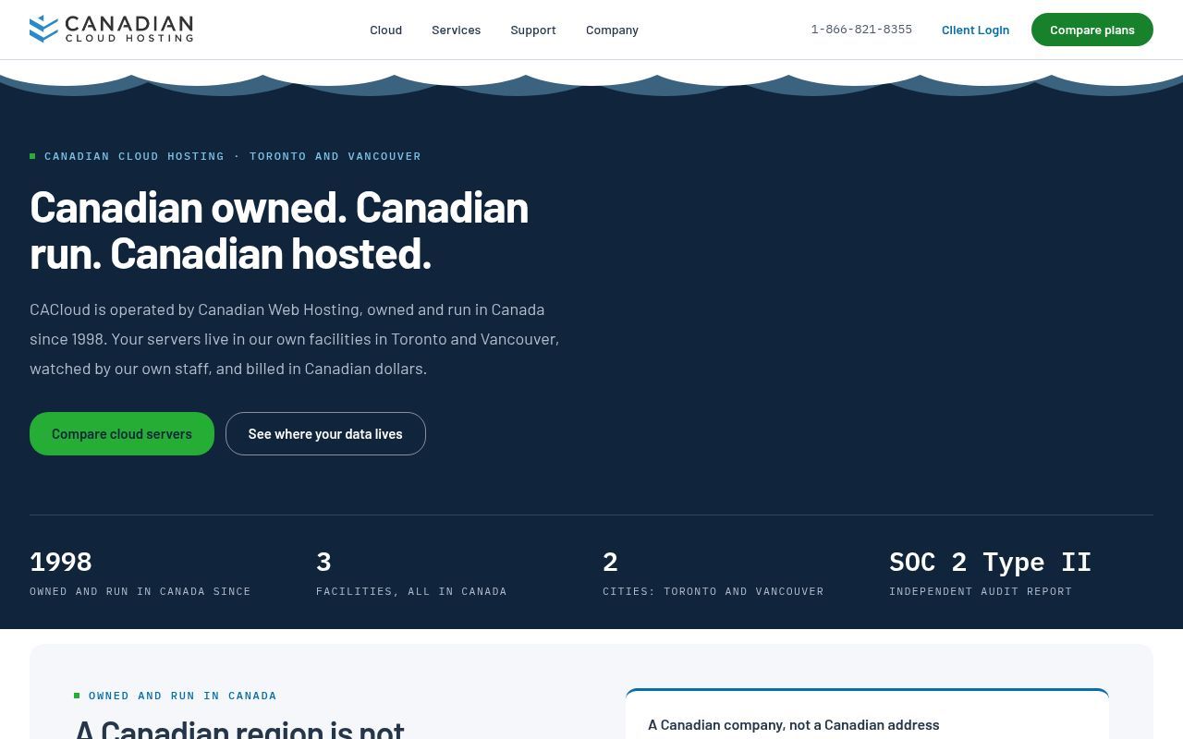The image size is (1183, 739).
Task: Click "Owned and run in Canada since" label
Action: point(140,591)
